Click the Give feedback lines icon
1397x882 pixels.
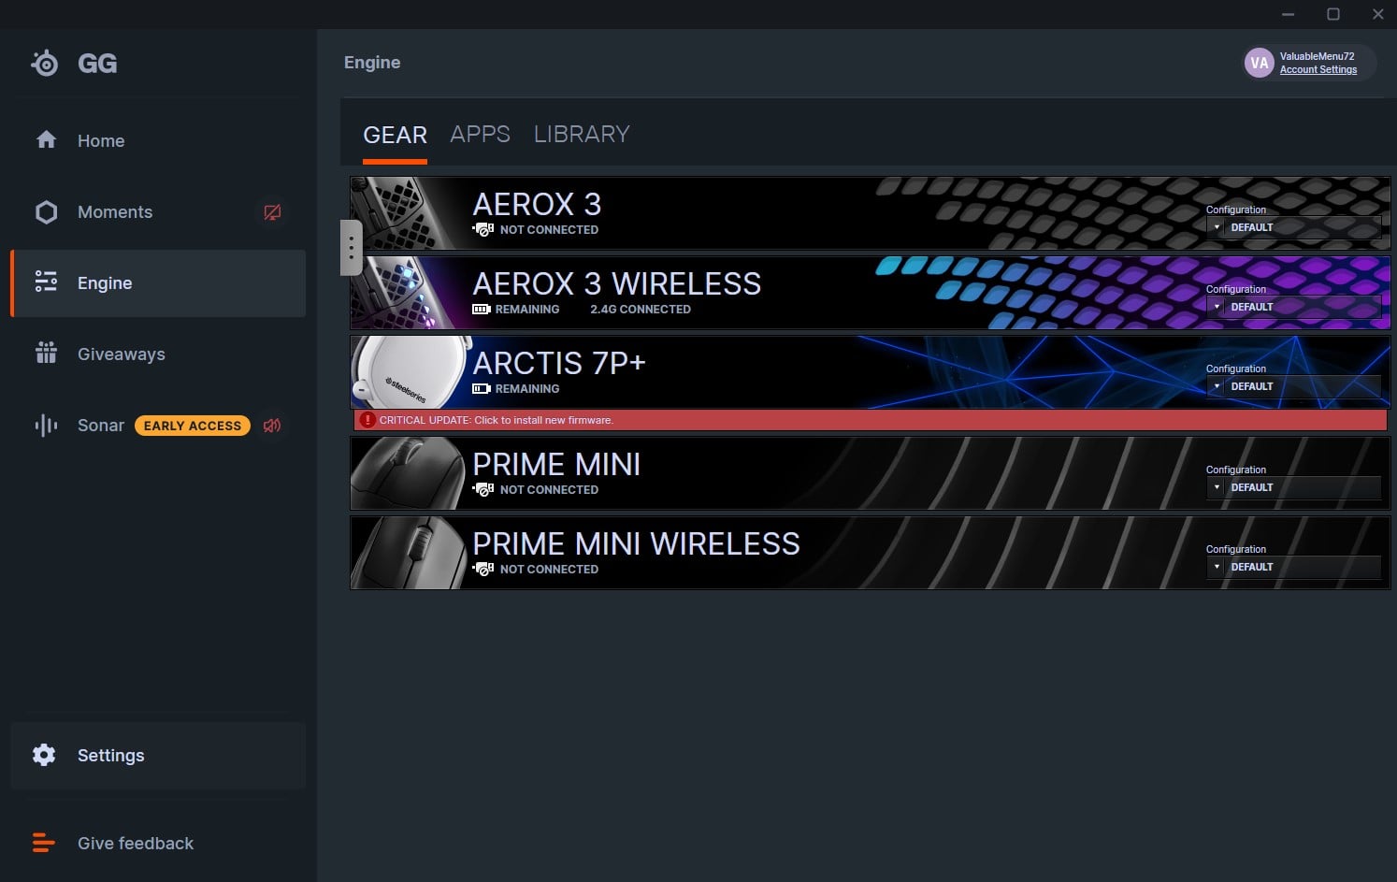click(44, 843)
